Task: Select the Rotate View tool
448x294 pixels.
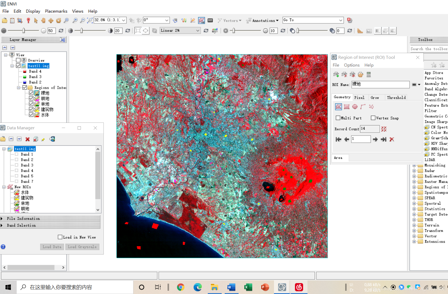Action: point(59,20)
